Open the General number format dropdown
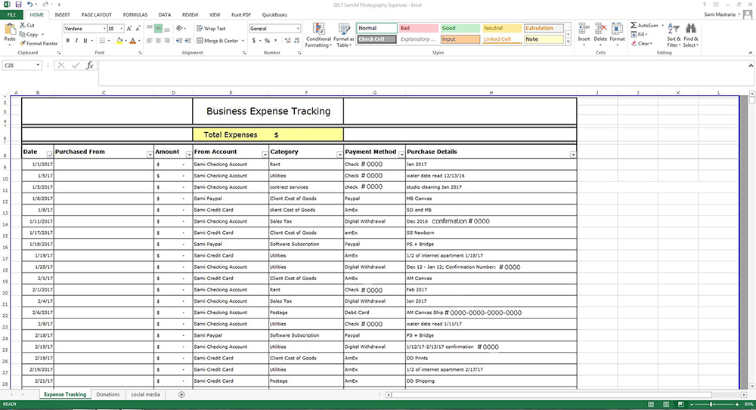The height and width of the screenshot is (410, 756). pos(298,29)
